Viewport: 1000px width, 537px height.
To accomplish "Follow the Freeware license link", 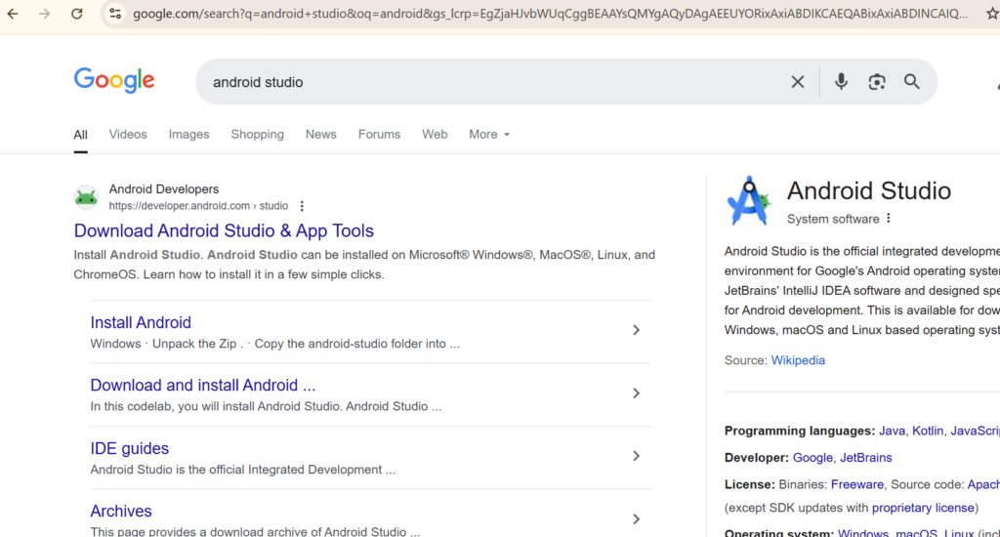I will tap(857, 484).
